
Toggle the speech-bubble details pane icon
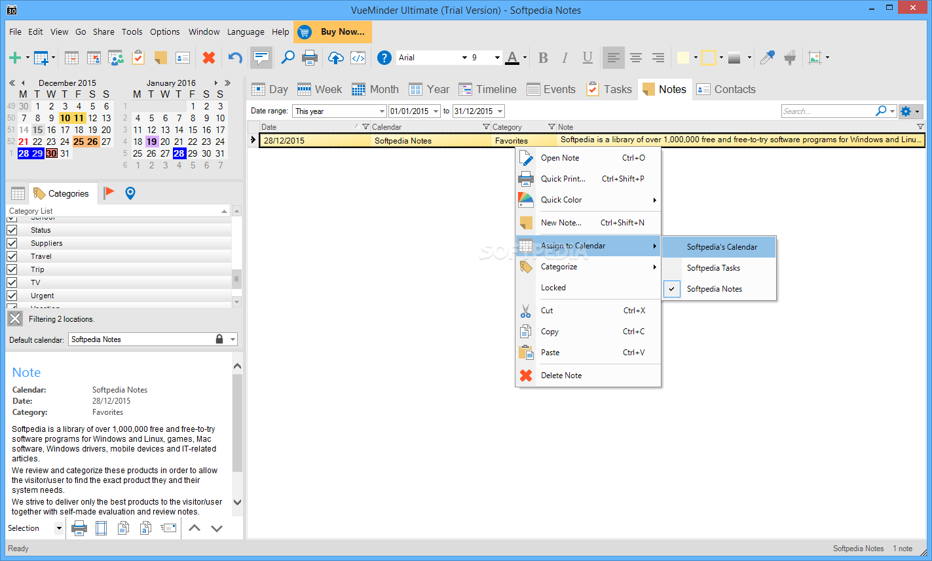(x=261, y=58)
